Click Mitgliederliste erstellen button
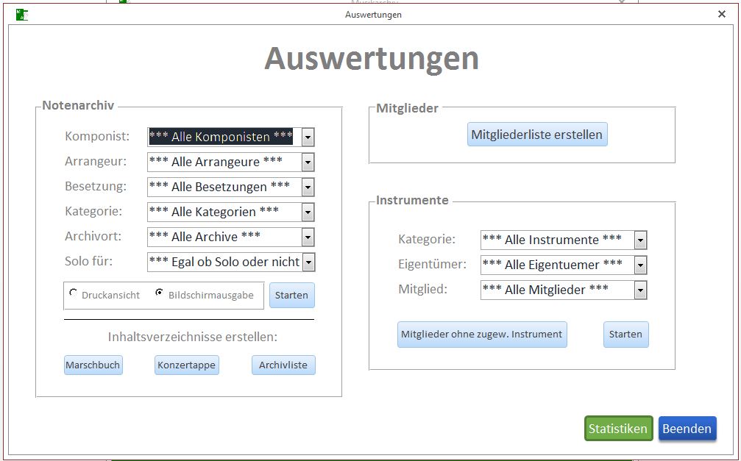 537,135
